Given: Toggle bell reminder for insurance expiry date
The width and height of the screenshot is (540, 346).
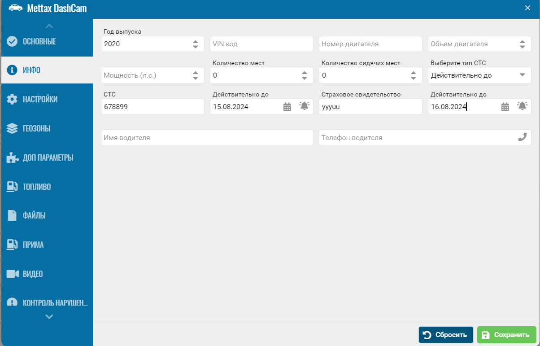Looking at the screenshot, I should pyautogui.click(x=522, y=106).
